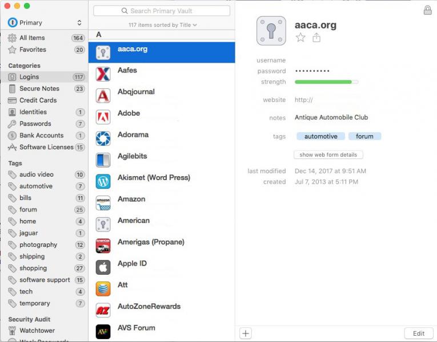Click the large keyhole icon for aaca.org
The width and height of the screenshot is (437, 342).
point(271,31)
